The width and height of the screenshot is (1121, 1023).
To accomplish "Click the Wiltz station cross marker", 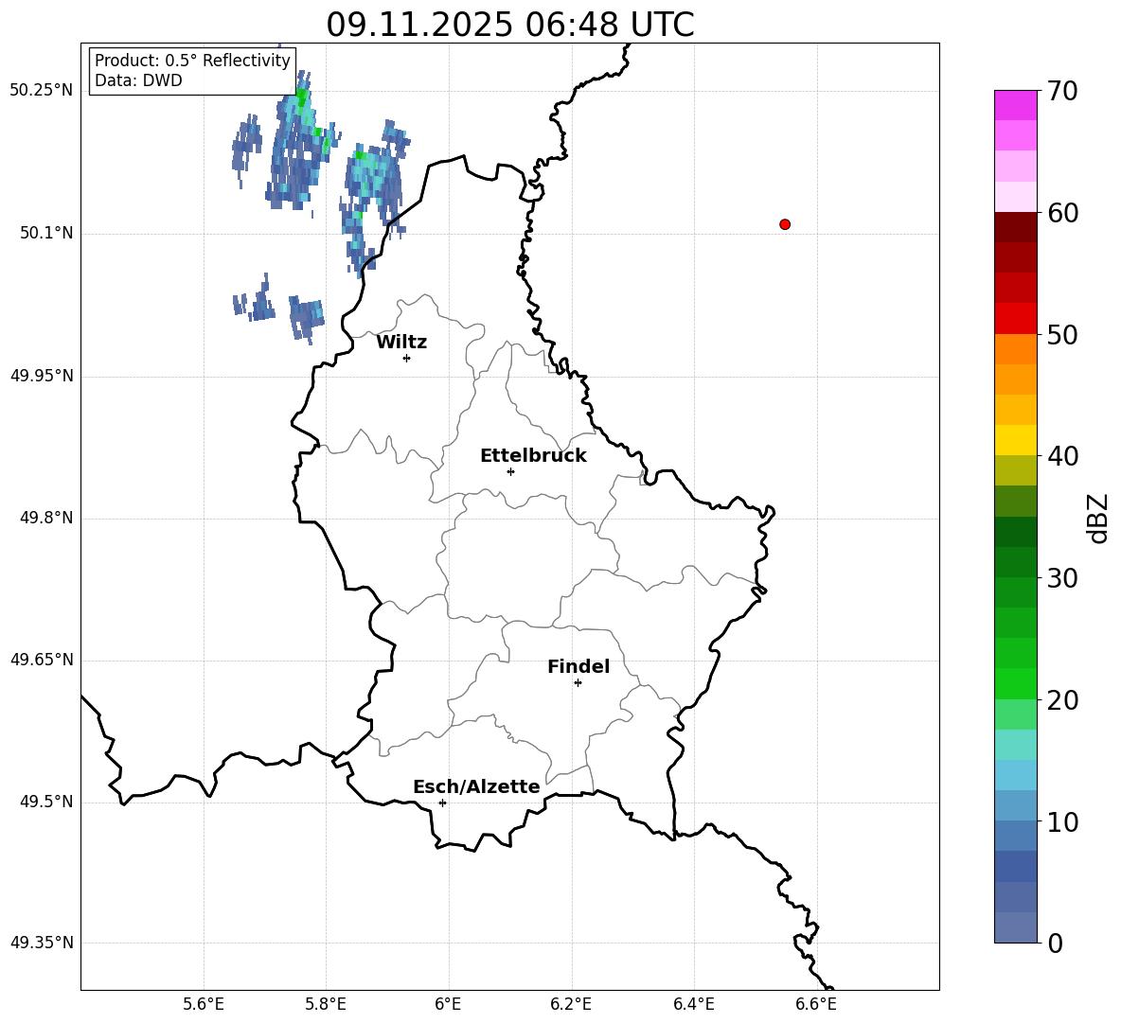I will click(x=407, y=358).
